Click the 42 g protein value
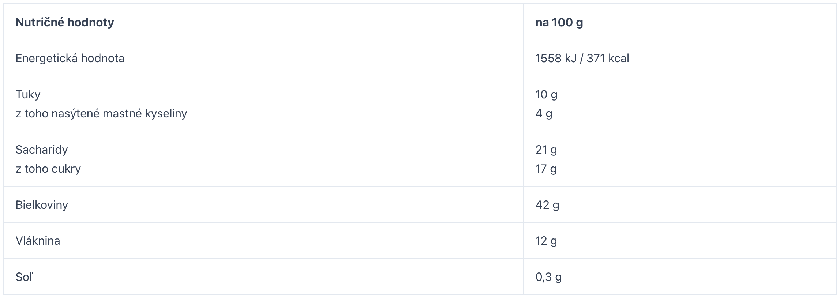The height and width of the screenshot is (297, 840). click(x=547, y=204)
